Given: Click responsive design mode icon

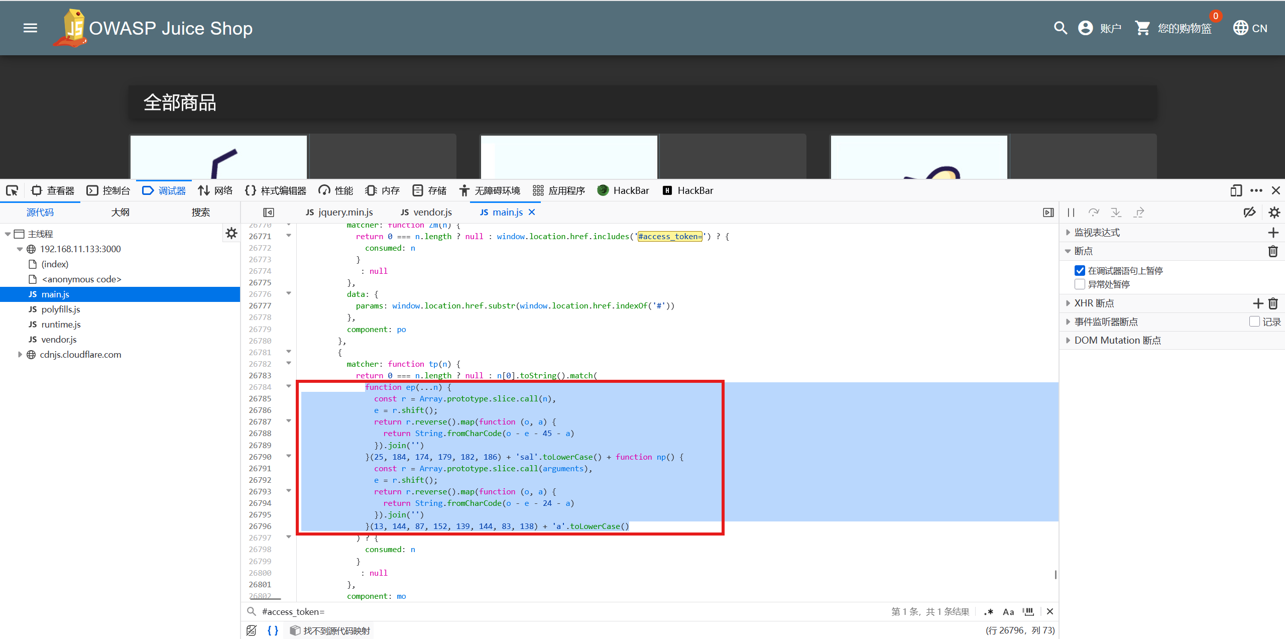Looking at the screenshot, I should (1236, 190).
